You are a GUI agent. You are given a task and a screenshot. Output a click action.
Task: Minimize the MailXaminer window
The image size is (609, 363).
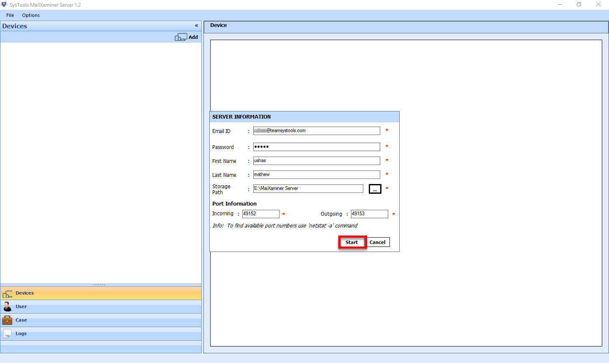tap(560, 5)
